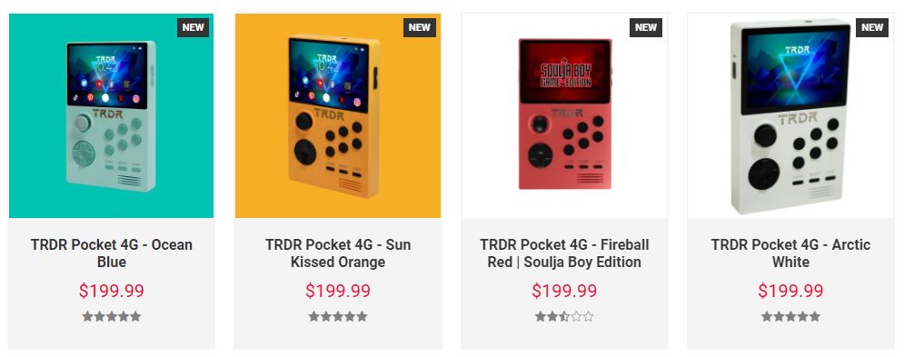Open the Sun Kissed Orange product image
The width and height of the screenshot is (904, 357).
pos(338,115)
